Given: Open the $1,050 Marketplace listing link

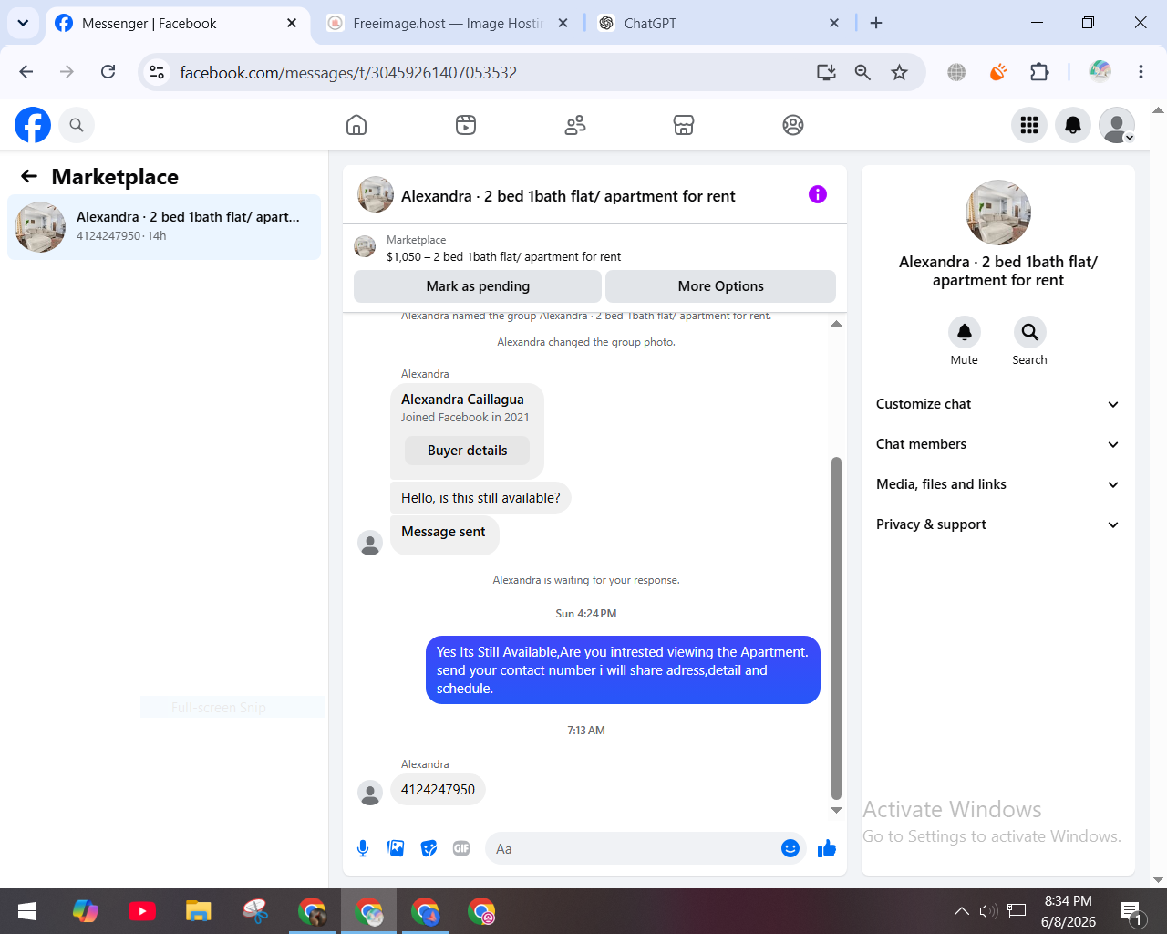Looking at the screenshot, I should (503, 257).
